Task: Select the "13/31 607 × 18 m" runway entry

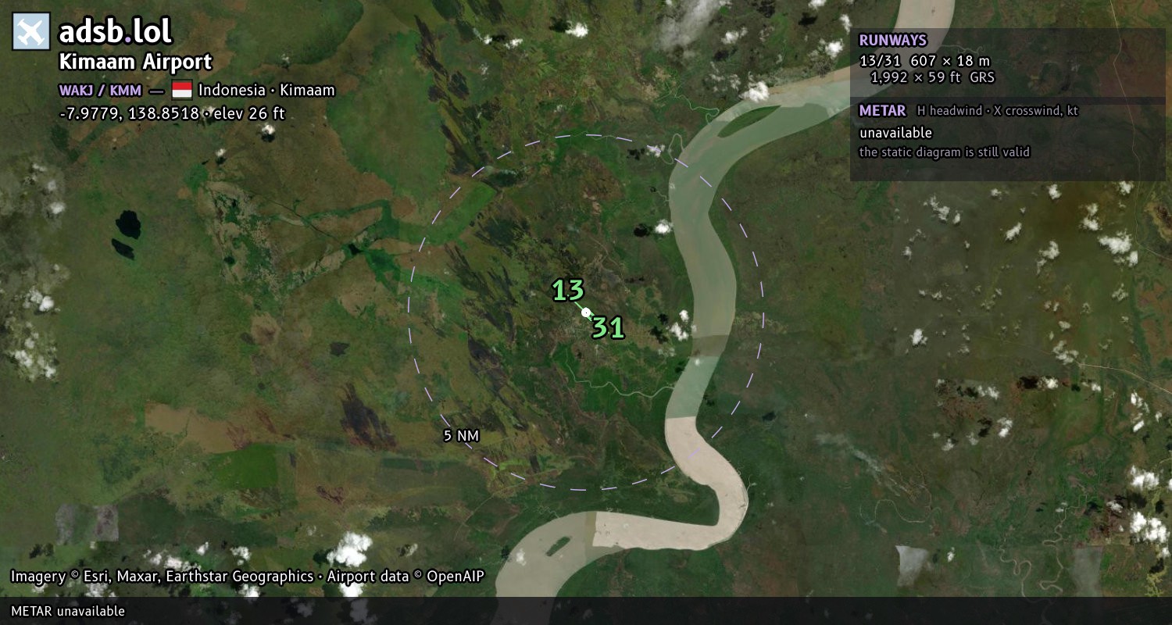Action: click(x=924, y=61)
